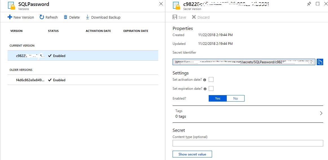Click the Secret Version blade lock icon

(x=177, y=6)
